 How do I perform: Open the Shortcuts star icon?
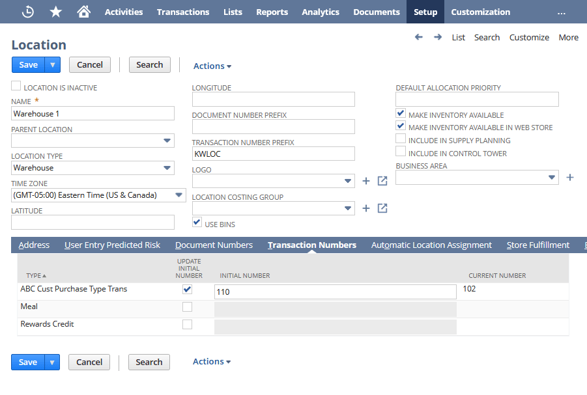tap(56, 12)
